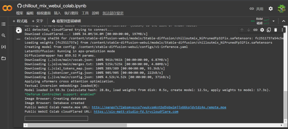Delete the current cell with trash icon
This screenshot has height=129, width=288.
point(276,30)
